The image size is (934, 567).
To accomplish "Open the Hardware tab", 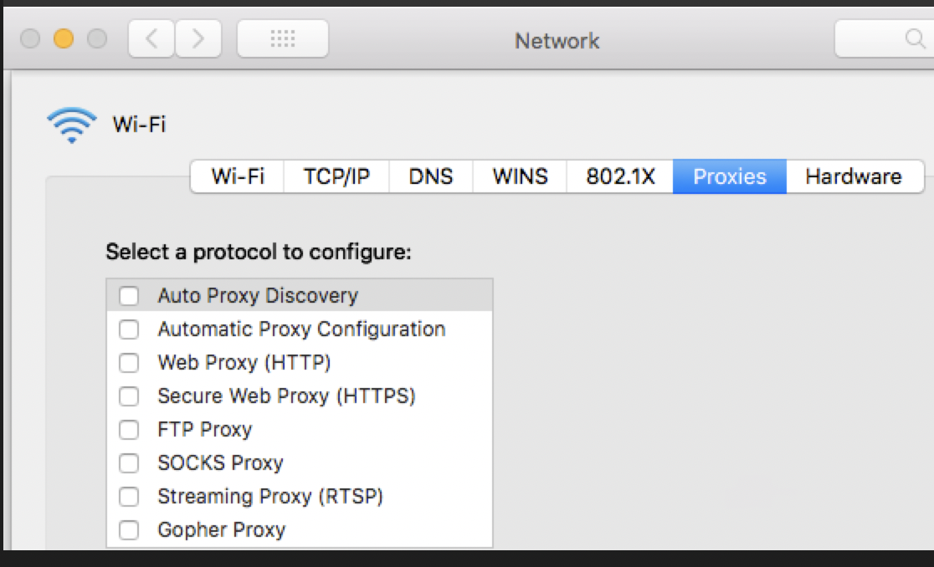I will tap(853, 176).
